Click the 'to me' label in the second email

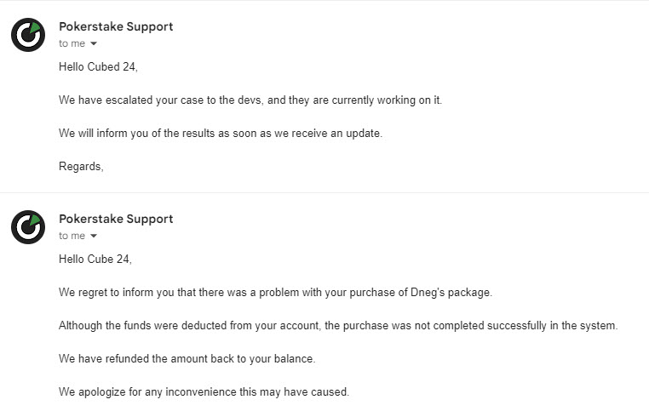[72, 236]
